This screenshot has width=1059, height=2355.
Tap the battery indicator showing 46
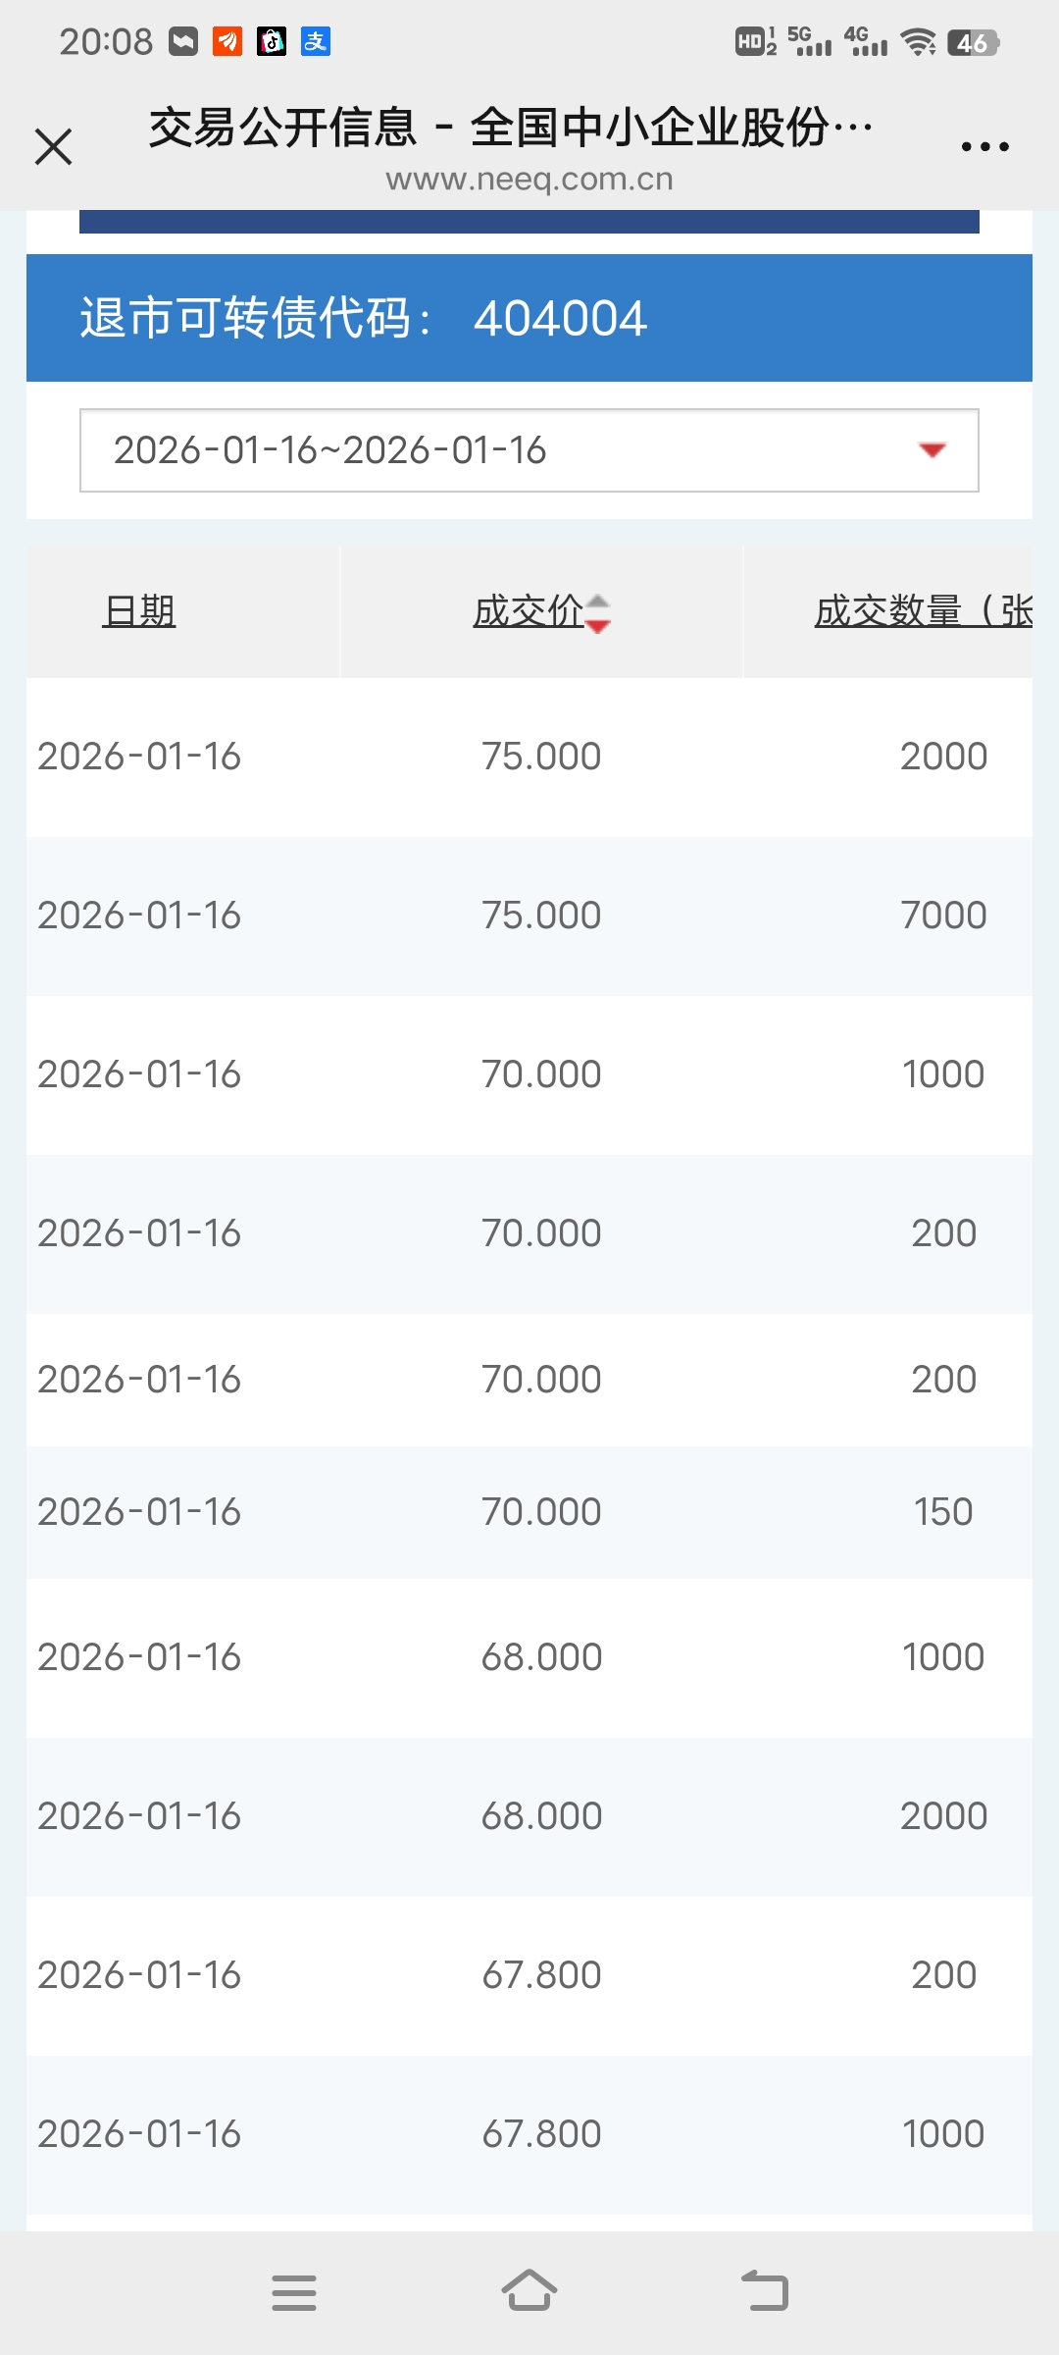[x=973, y=42]
